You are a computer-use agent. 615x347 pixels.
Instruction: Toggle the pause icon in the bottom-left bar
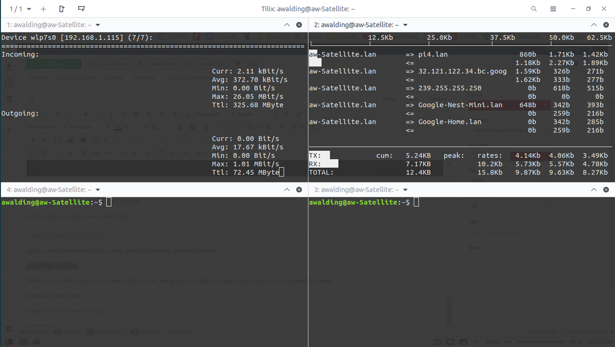tap(23, 342)
